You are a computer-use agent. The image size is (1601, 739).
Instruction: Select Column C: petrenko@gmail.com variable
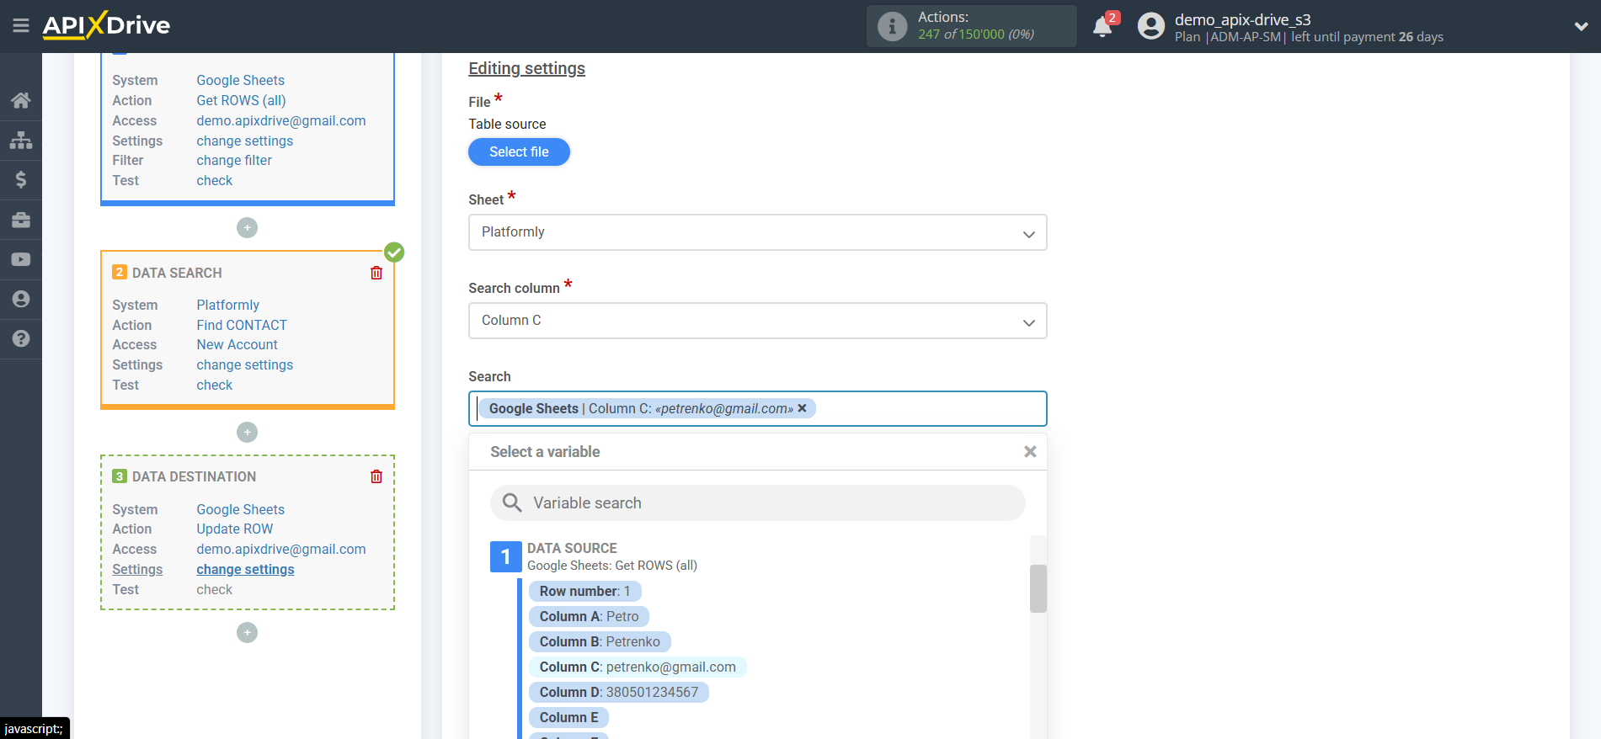coord(638,667)
